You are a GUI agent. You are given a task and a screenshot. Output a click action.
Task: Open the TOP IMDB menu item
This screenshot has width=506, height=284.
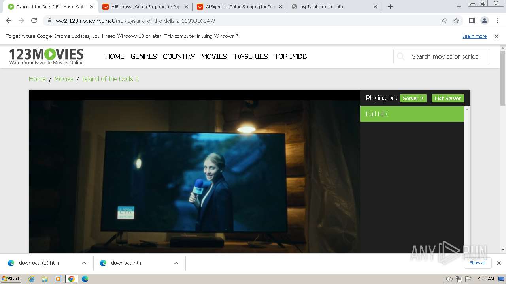coord(291,56)
